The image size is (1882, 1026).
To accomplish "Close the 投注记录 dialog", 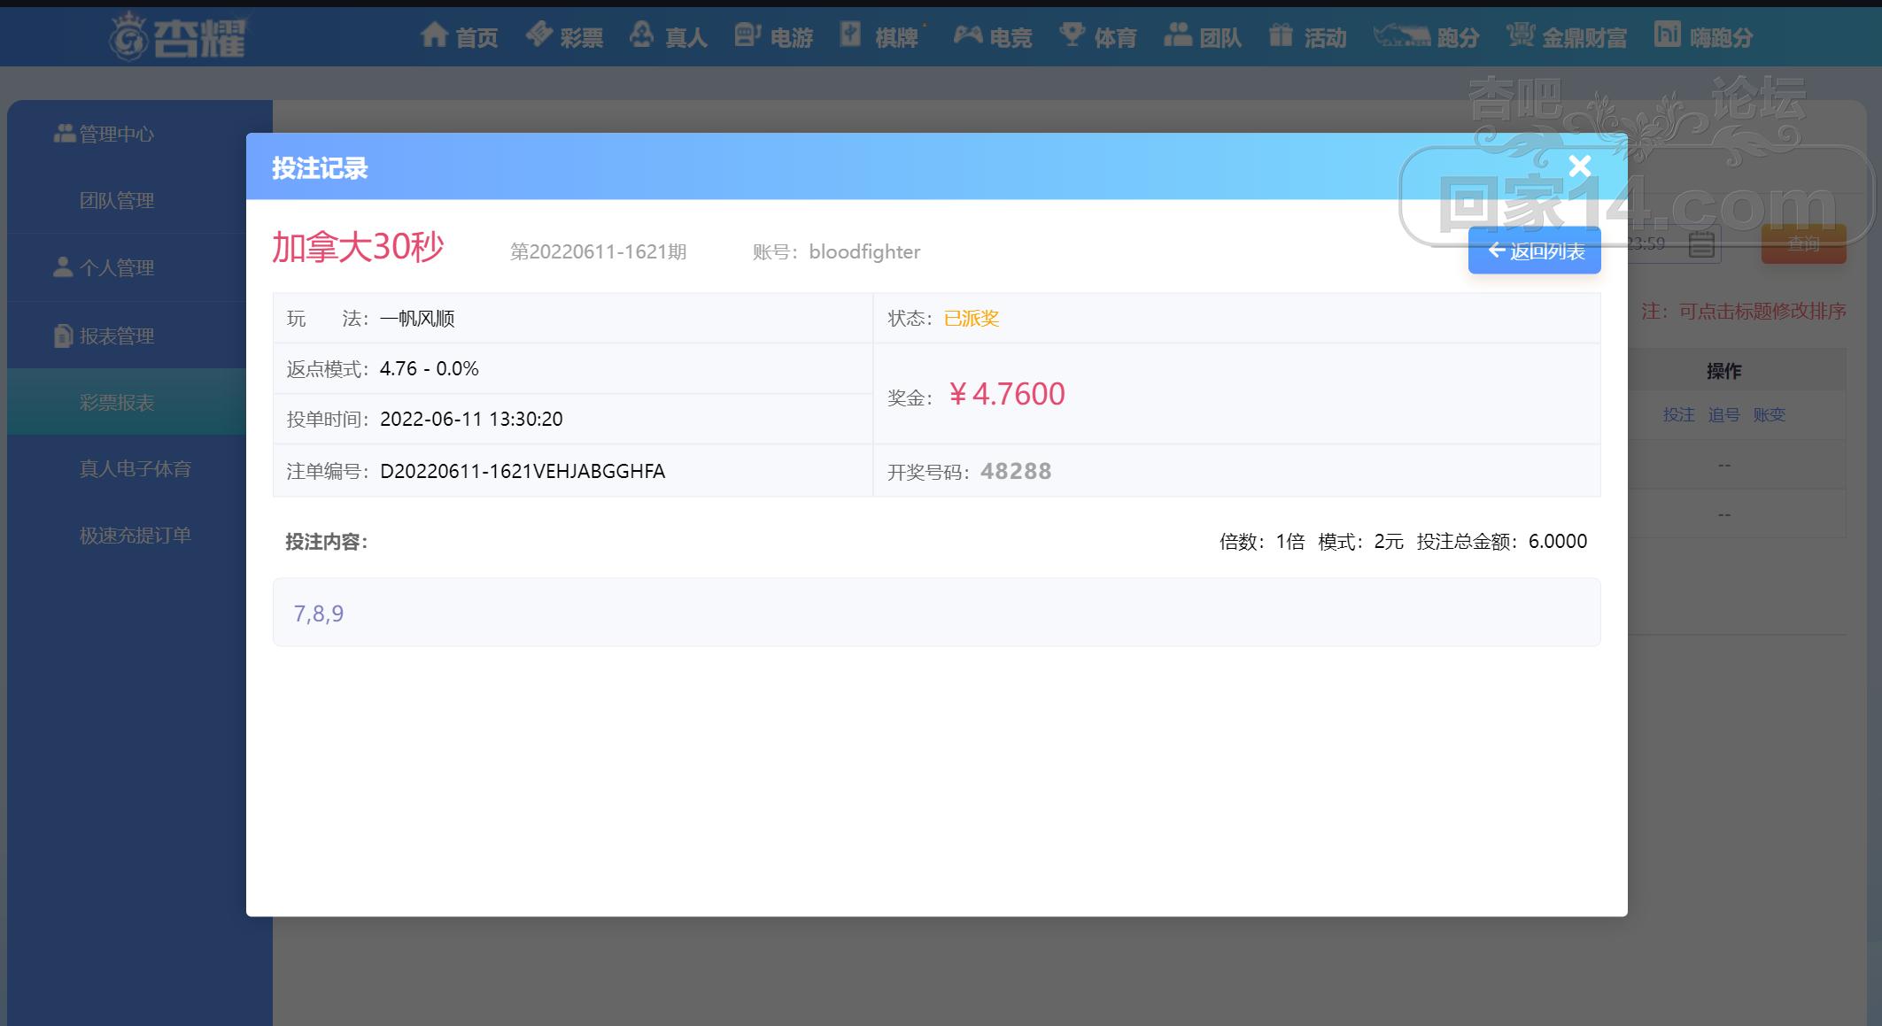I will [1579, 166].
